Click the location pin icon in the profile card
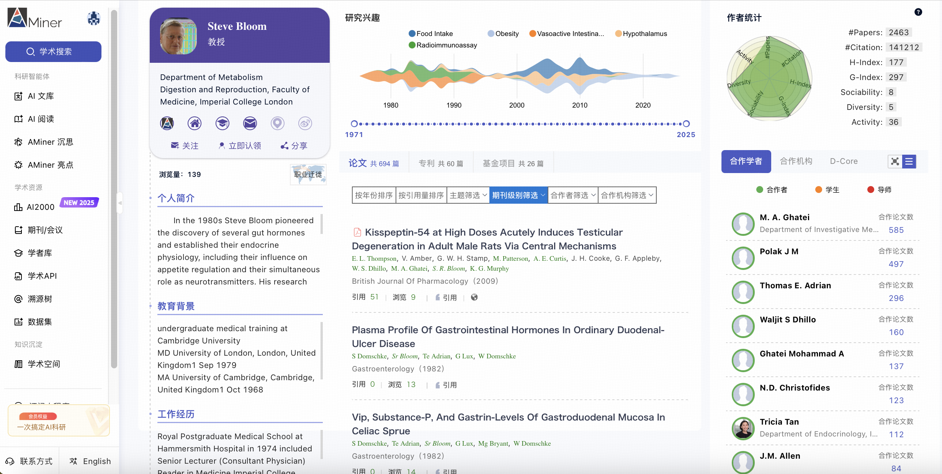The height and width of the screenshot is (474, 942). tap(278, 123)
